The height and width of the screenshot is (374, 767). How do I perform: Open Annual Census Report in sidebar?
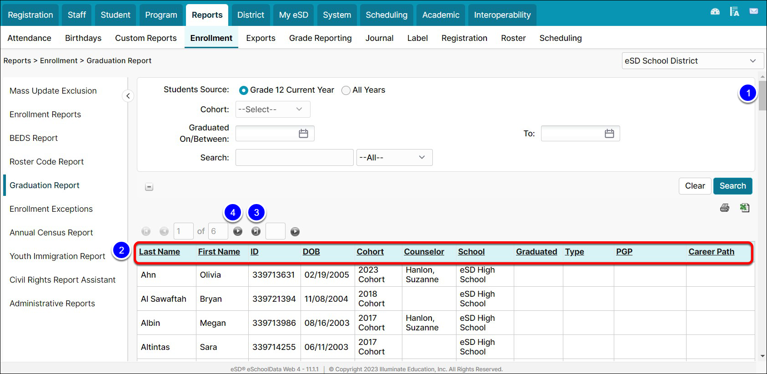point(51,233)
